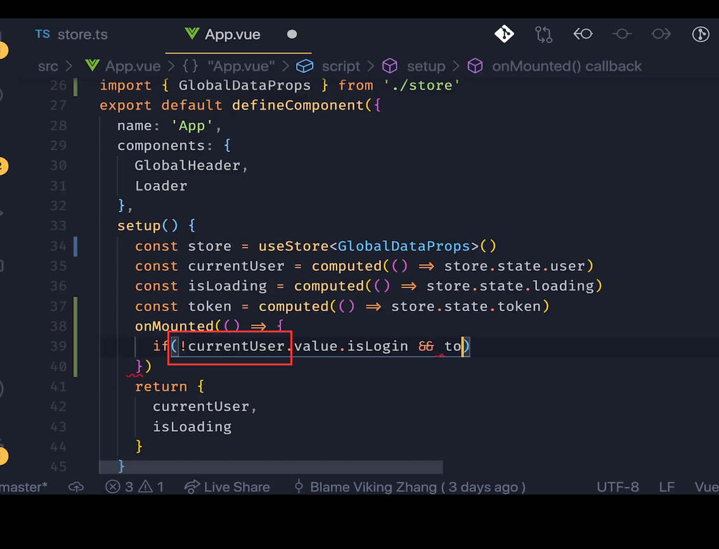
Task: Click the setup() method name
Action: click(139, 225)
